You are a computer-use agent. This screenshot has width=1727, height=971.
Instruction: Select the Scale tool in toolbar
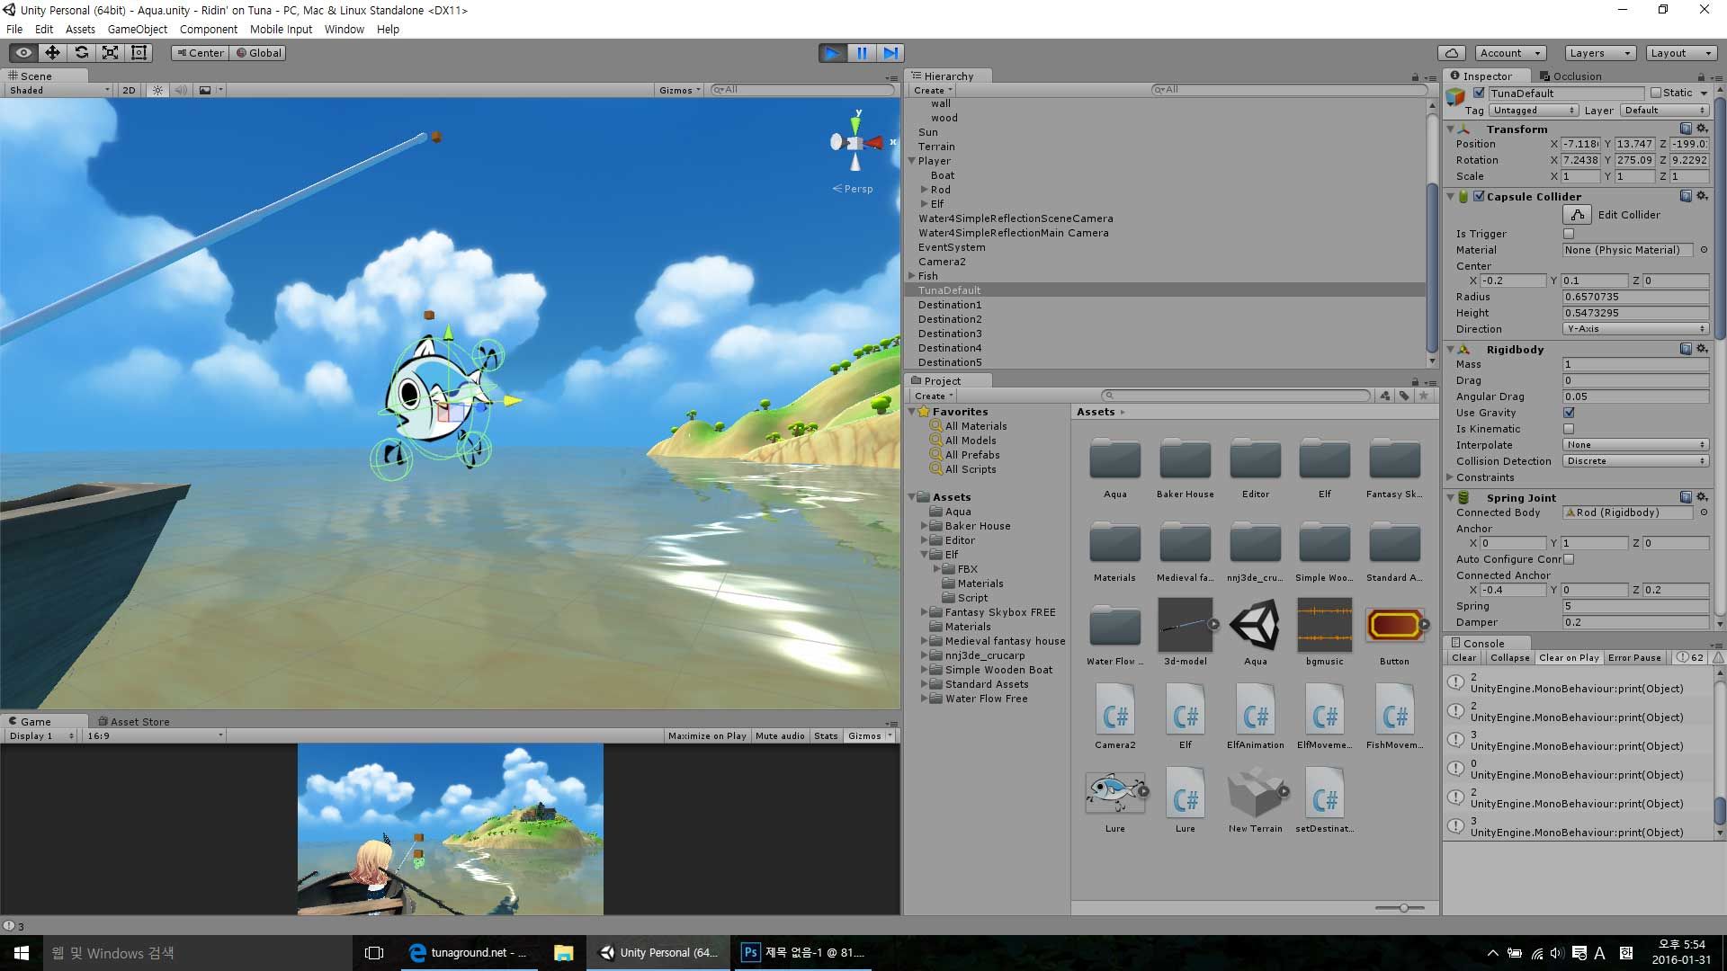(x=110, y=53)
